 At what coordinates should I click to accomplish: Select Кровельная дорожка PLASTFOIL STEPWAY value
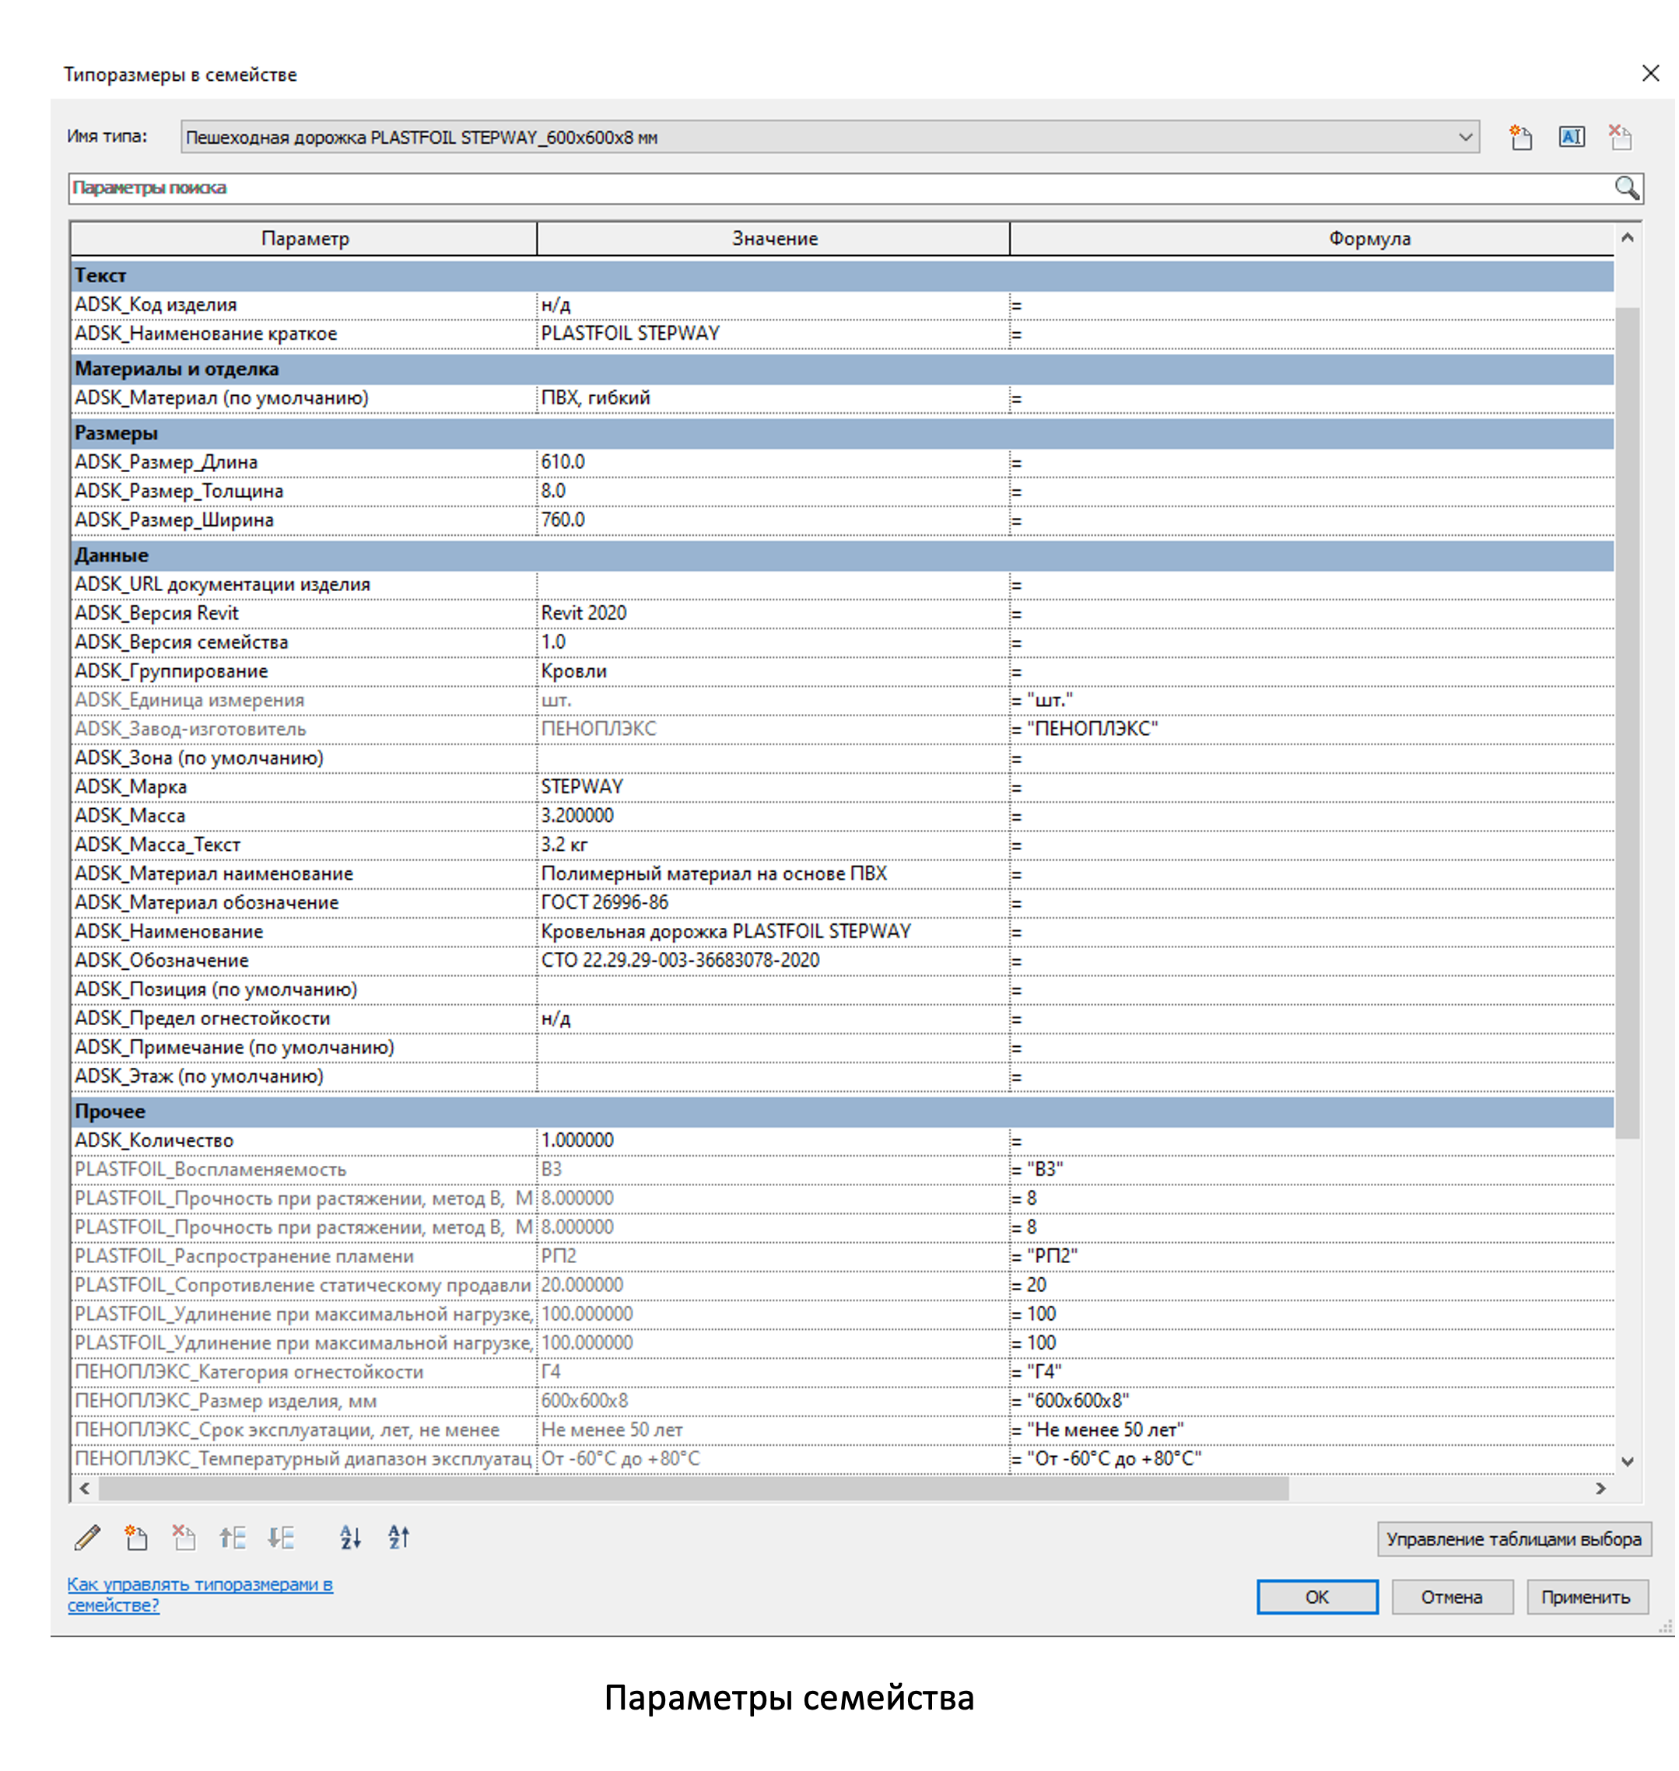pos(773,932)
